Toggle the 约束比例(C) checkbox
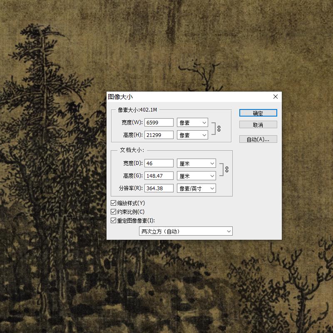Viewport: 333px width, 333px height. tap(113, 212)
